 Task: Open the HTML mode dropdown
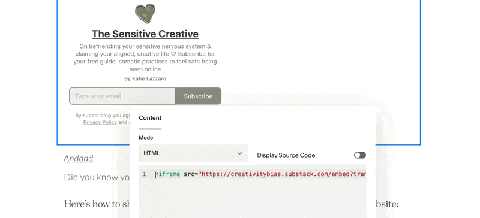[x=193, y=153]
